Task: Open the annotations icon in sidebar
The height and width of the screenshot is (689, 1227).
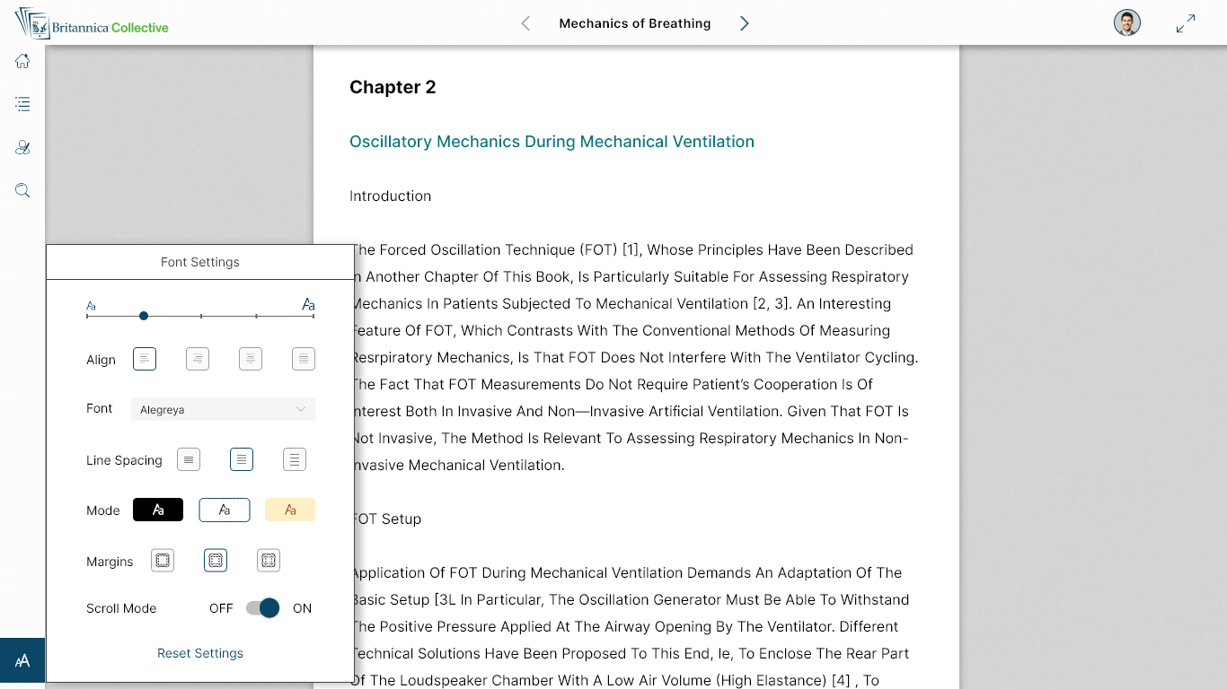Action: click(x=22, y=147)
